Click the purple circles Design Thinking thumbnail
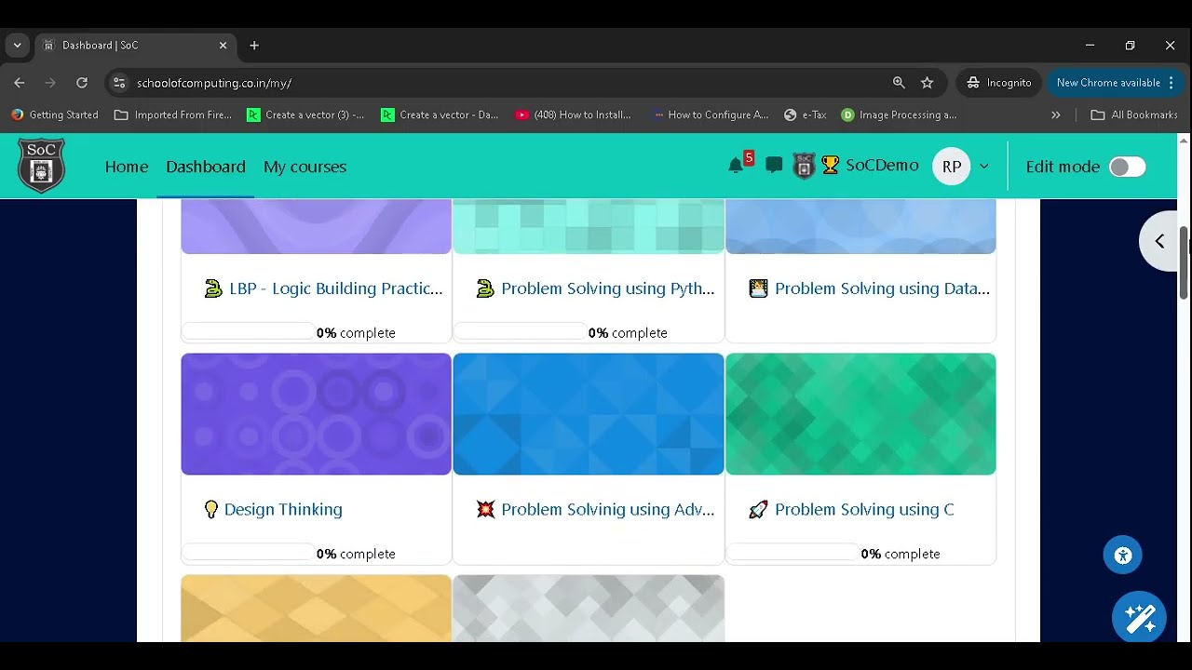1192x670 pixels. pyautogui.click(x=316, y=414)
